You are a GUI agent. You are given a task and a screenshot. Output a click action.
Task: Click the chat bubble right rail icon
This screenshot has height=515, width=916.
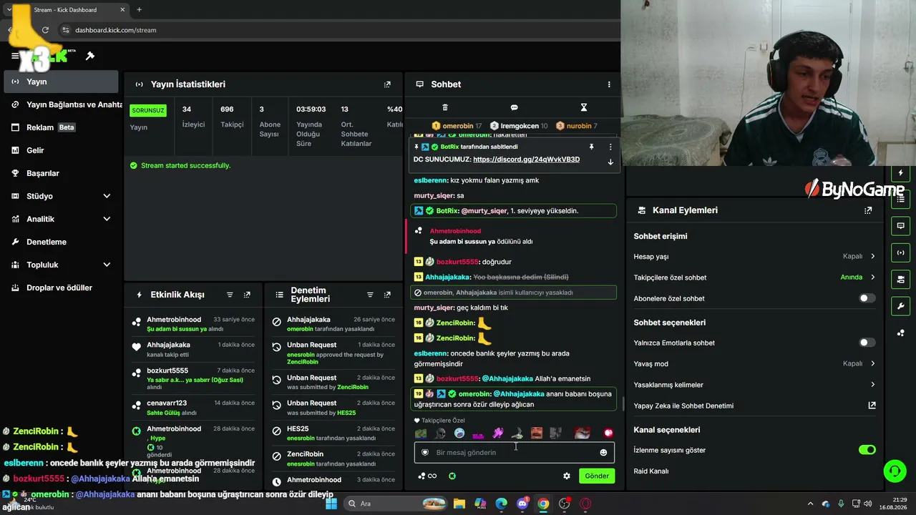[900, 226]
